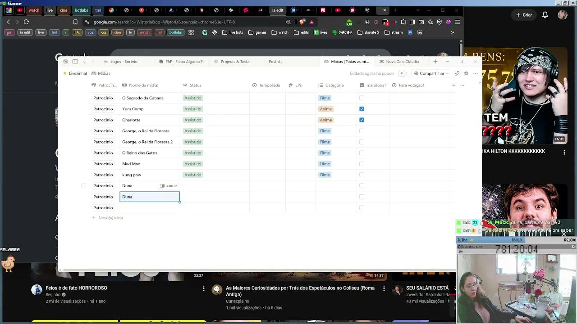Open the table column options ellipsis
577x324 pixels.
[462, 85]
